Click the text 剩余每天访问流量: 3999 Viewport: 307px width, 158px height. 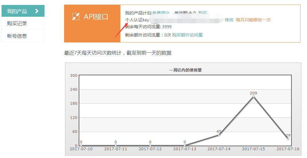pos(148,27)
